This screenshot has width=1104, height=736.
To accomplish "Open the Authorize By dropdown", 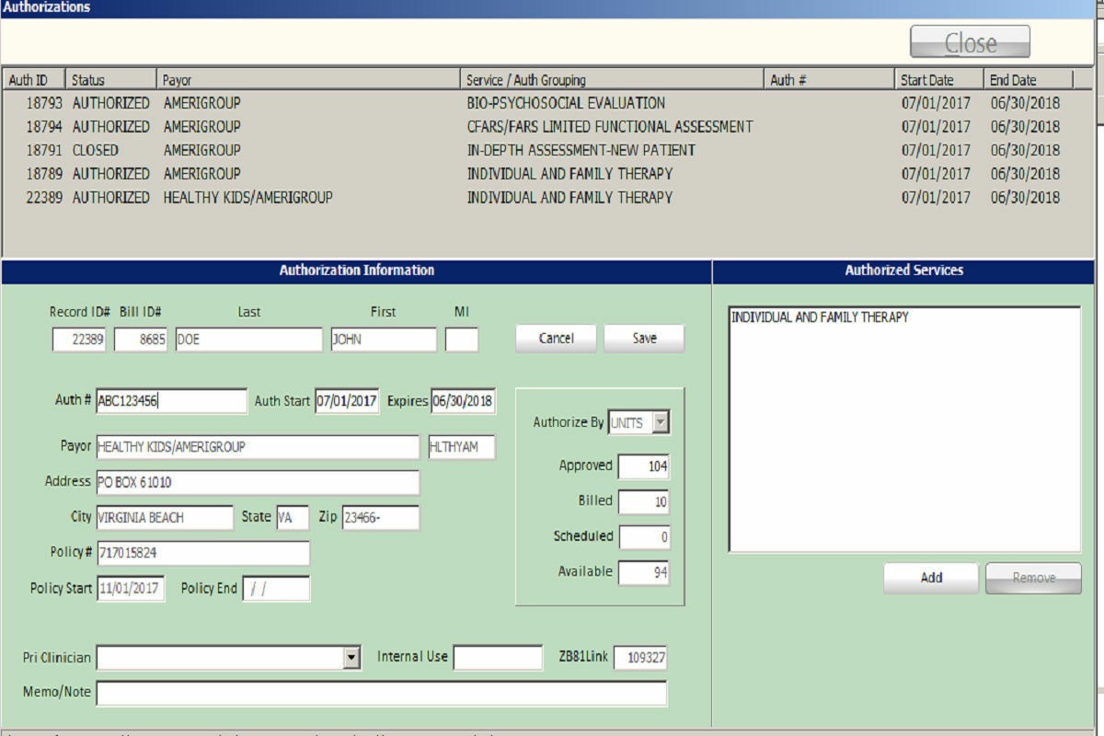I will pos(661,423).
